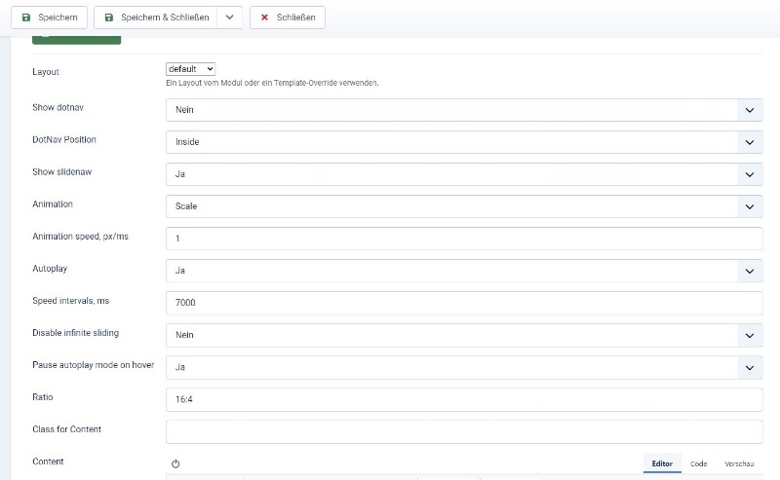Click Pause autoplay on hover chevron
Screen dimensions: 780x480
click(x=749, y=368)
